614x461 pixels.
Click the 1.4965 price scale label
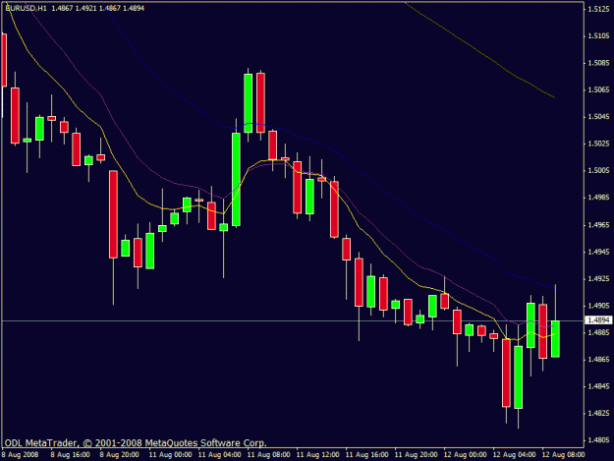(x=598, y=225)
